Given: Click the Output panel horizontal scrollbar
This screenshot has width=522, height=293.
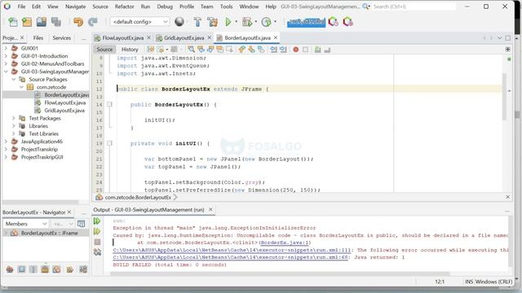Looking at the screenshot, I should coord(280,274).
